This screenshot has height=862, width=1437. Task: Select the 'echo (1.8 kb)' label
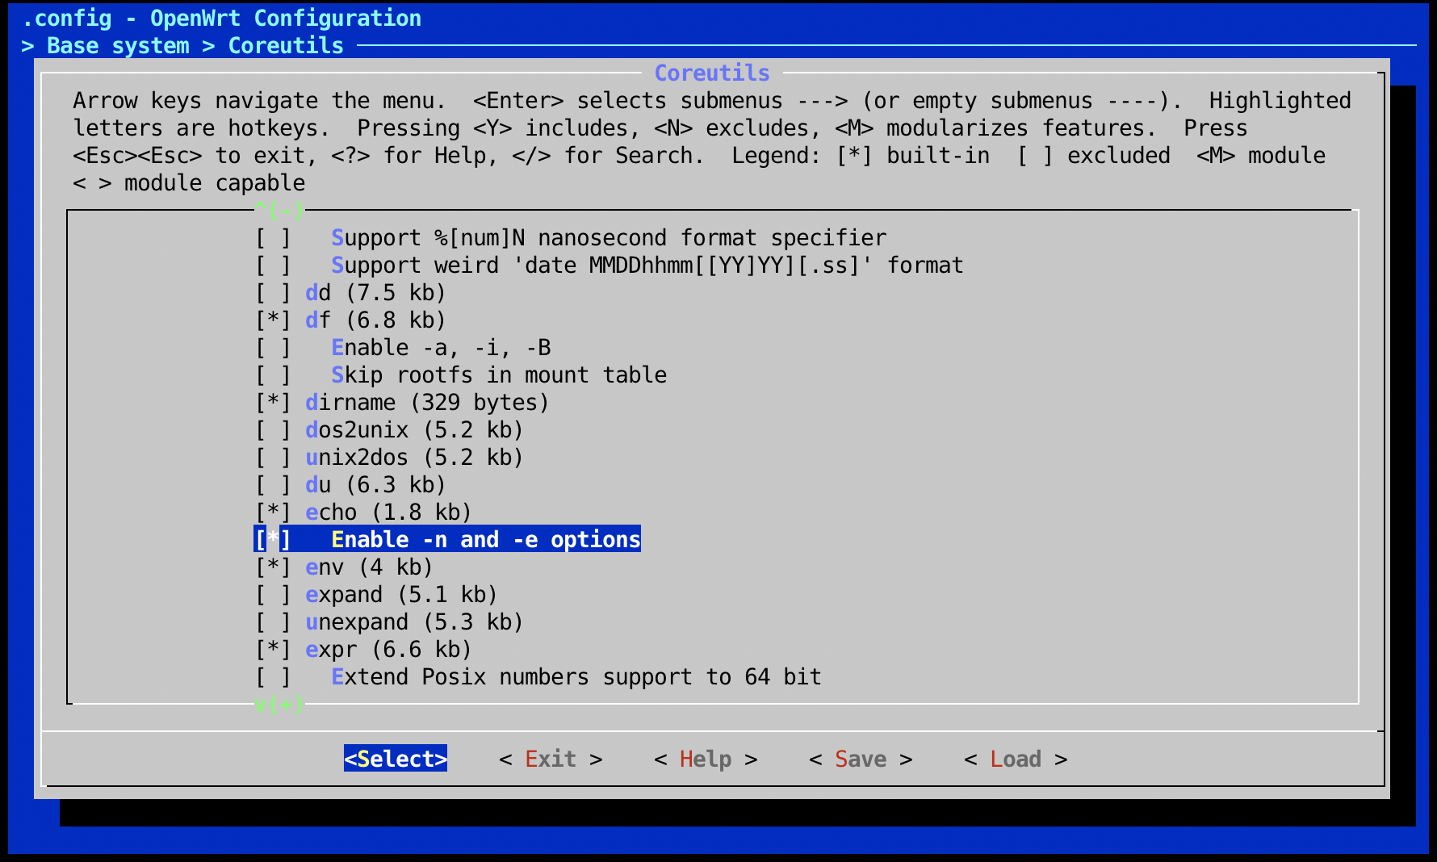coord(388,513)
